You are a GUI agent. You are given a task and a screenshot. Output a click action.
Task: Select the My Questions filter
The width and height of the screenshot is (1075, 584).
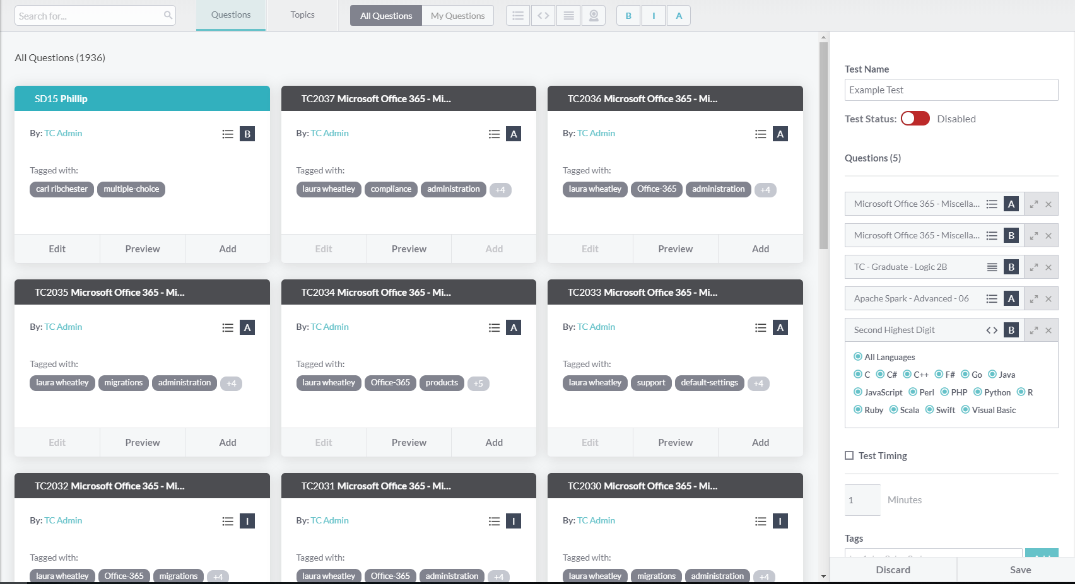pyautogui.click(x=458, y=16)
